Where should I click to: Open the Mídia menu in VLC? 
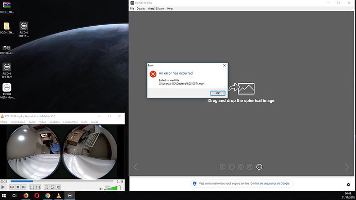(x=4, y=122)
